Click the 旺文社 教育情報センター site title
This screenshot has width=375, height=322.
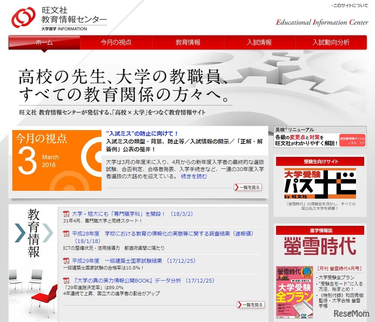coord(74,15)
